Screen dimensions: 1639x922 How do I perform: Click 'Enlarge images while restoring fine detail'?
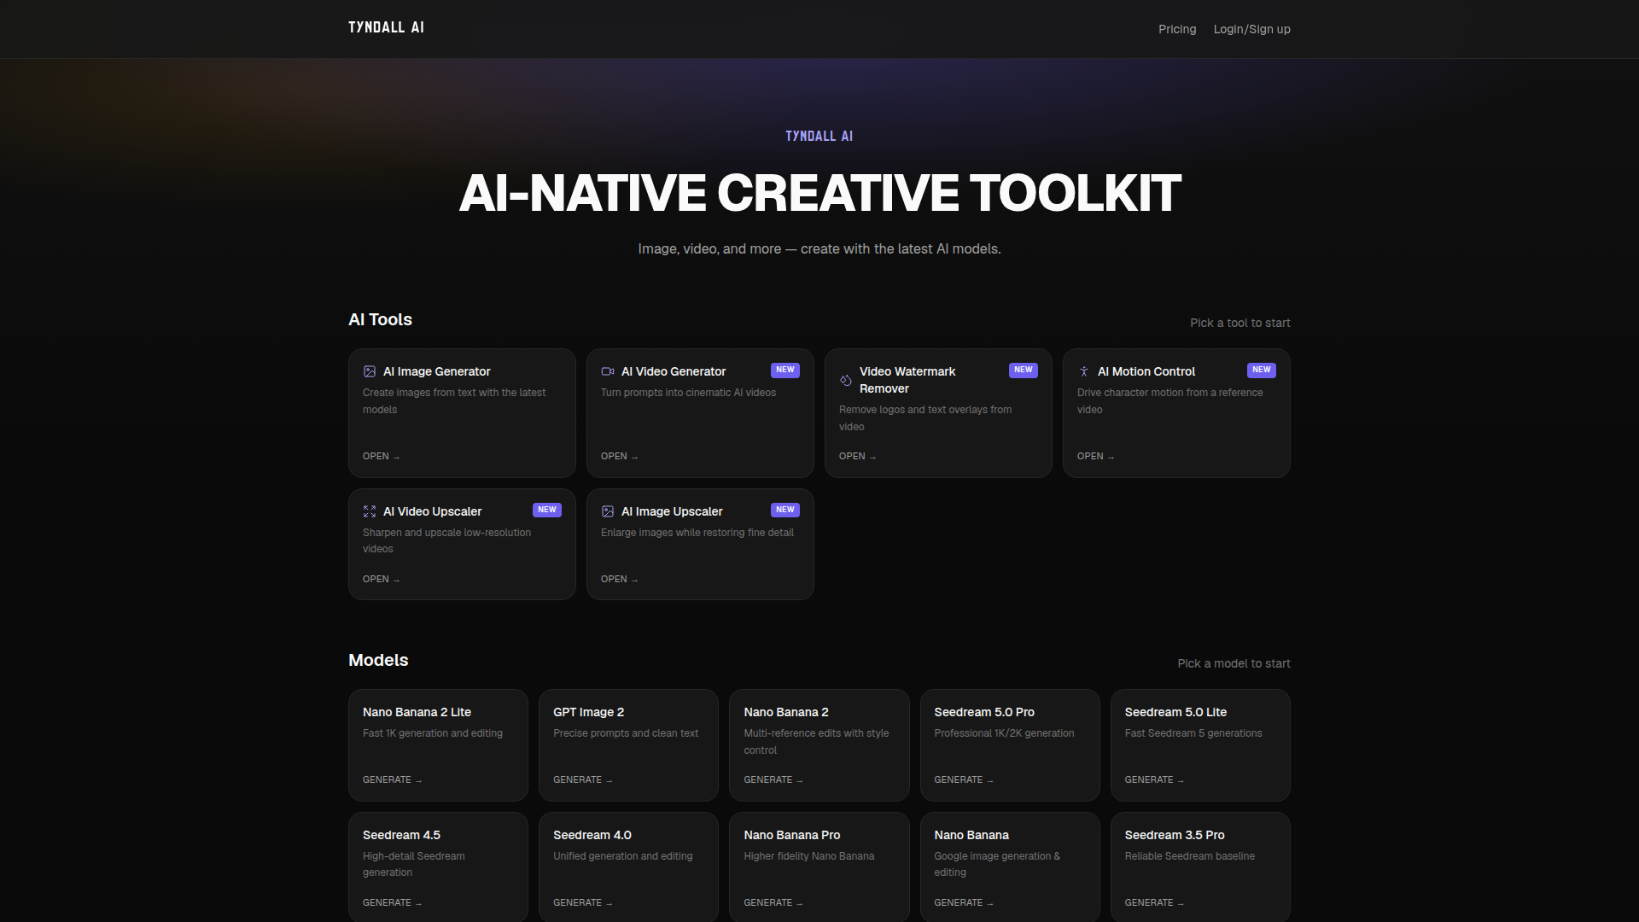[697, 533]
